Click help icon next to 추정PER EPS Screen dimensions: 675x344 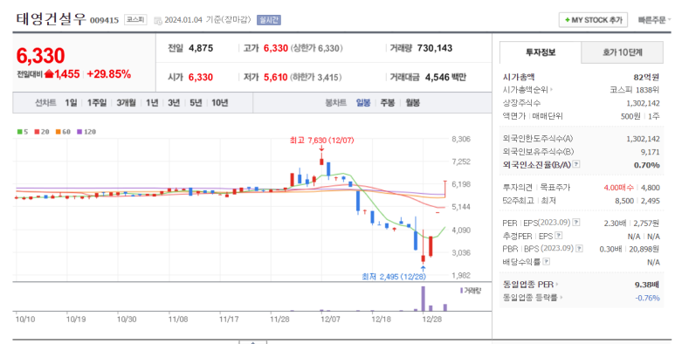(558, 236)
